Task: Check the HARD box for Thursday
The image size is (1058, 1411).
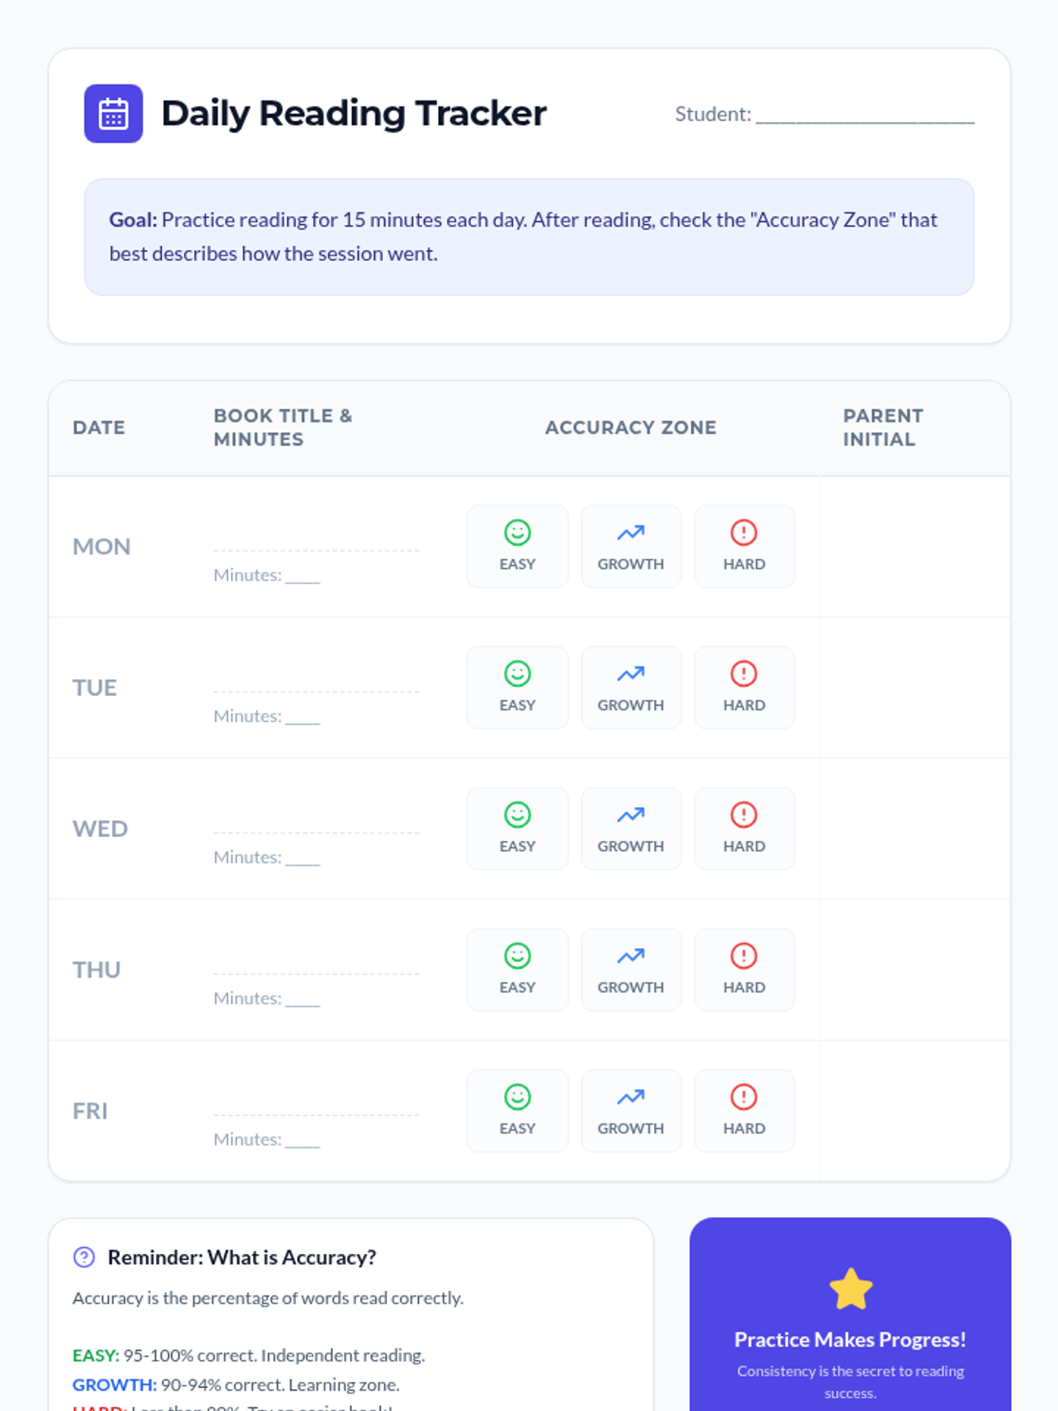Action: click(x=744, y=970)
